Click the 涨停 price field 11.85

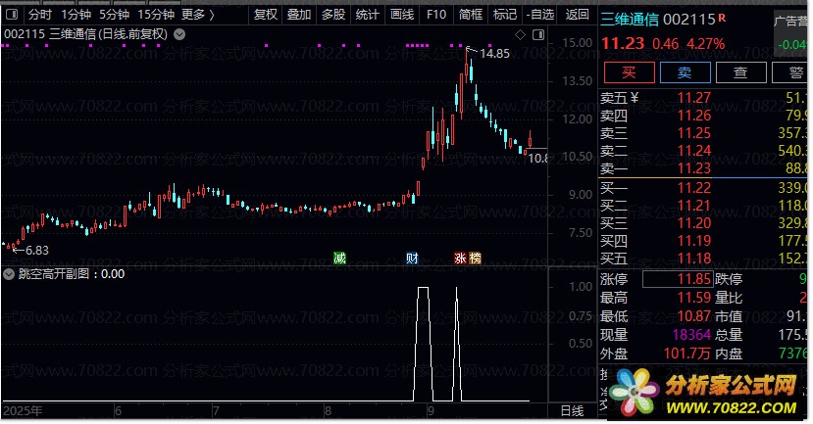pyautogui.click(x=678, y=279)
